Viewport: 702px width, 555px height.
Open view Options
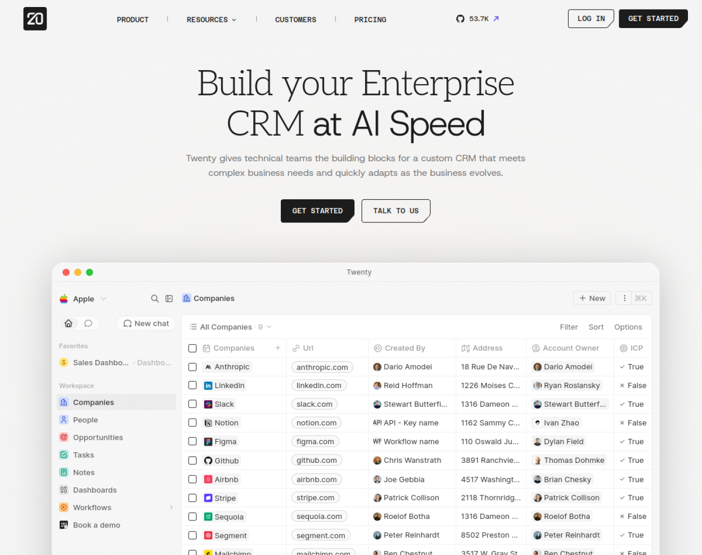pos(628,327)
